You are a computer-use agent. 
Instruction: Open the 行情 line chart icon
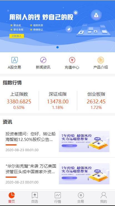(58, 195)
